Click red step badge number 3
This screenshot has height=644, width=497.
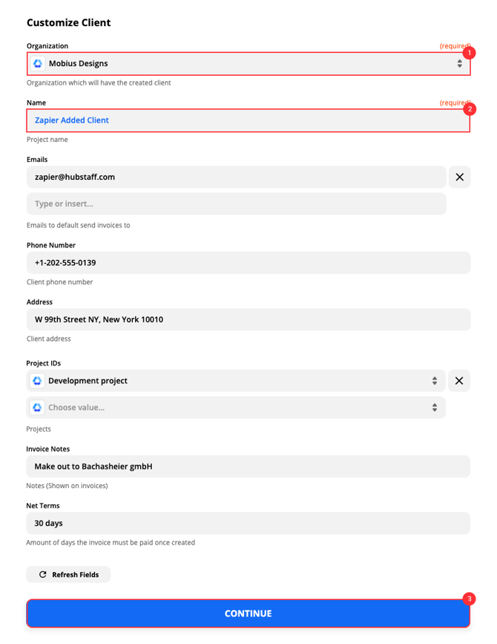tap(469, 599)
